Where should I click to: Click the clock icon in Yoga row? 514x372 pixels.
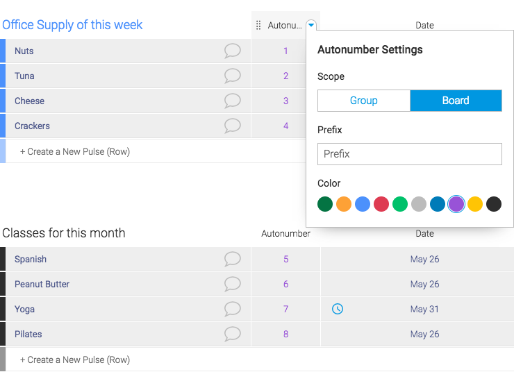pos(338,309)
